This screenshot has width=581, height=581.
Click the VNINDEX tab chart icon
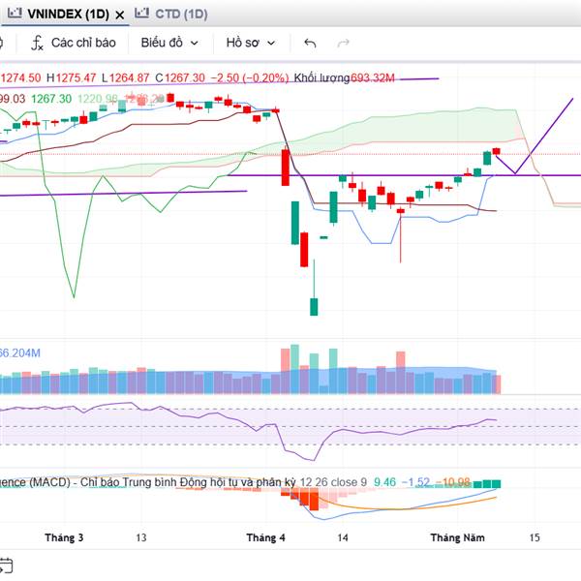[15, 14]
